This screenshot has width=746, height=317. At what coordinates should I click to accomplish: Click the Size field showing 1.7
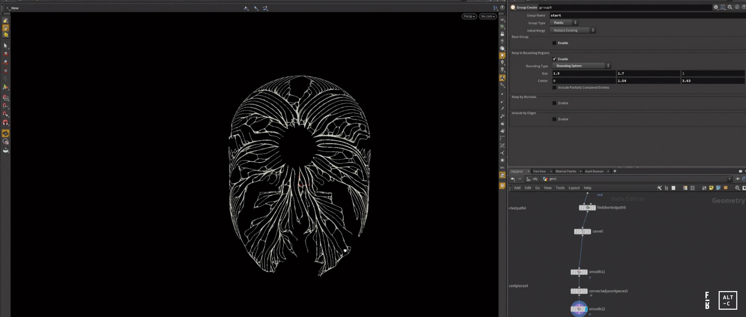(648, 73)
